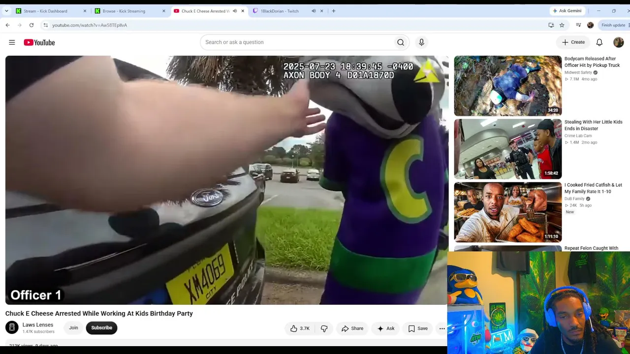This screenshot has height=354, width=630.
Task: View site information for youtube.com
Action: [45, 25]
